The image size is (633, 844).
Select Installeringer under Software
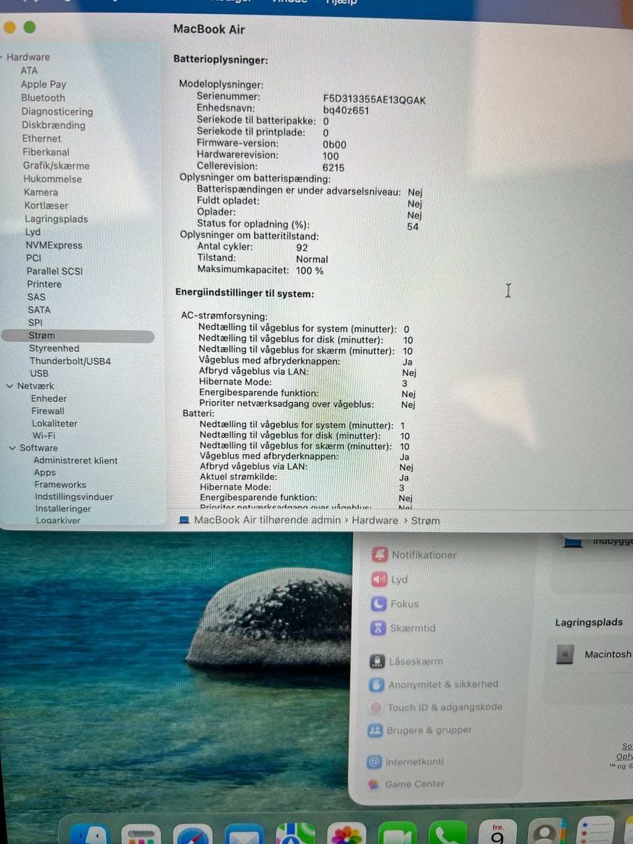63,508
